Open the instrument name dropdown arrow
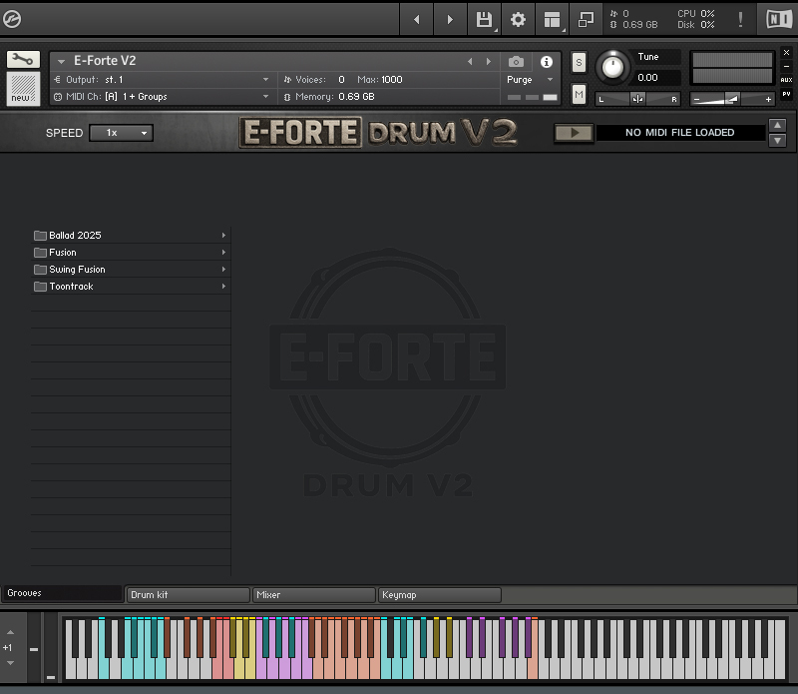The width and height of the screenshot is (798, 694). click(61, 62)
